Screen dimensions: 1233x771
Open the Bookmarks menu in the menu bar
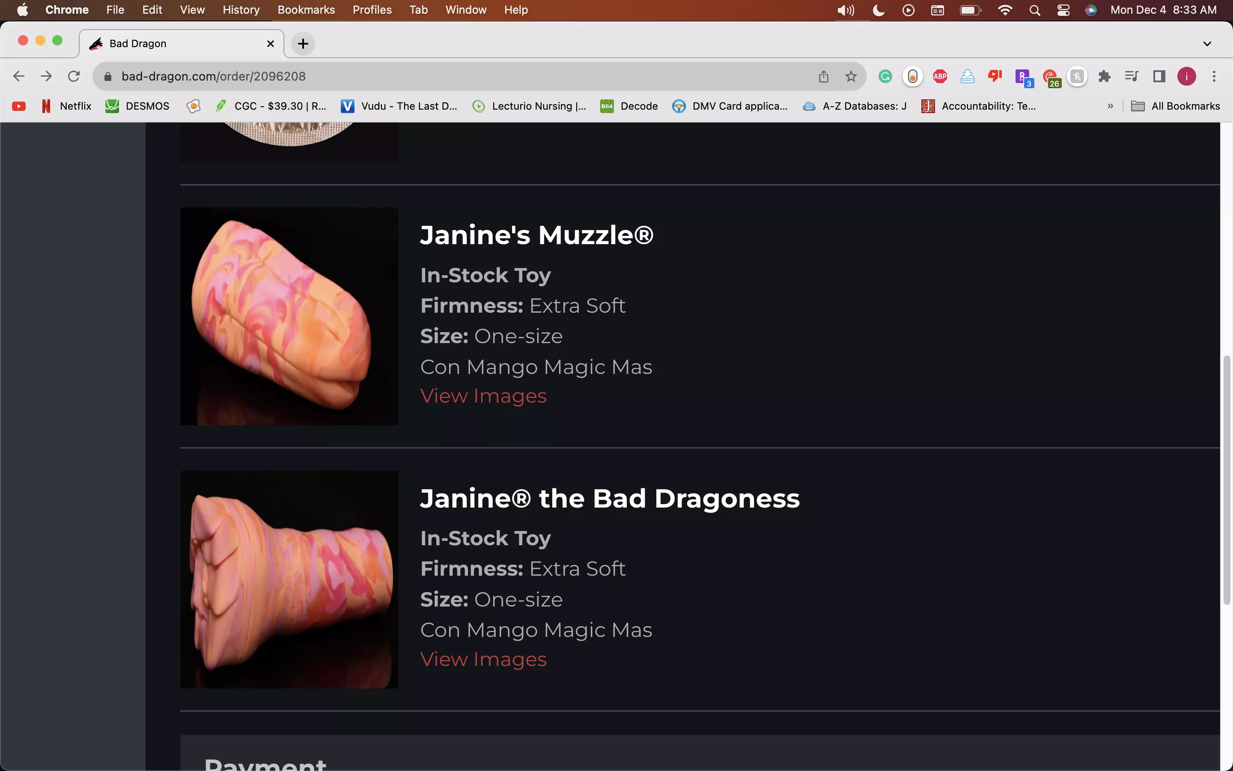pyautogui.click(x=306, y=10)
